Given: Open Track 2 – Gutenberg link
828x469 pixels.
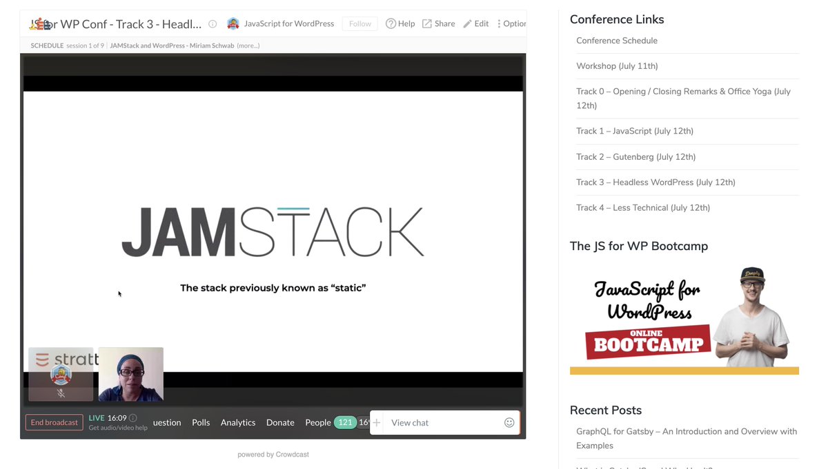Looking at the screenshot, I should pyautogui.click(x=636, y=156).
